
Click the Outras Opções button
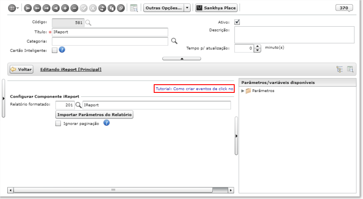[164, 8]
